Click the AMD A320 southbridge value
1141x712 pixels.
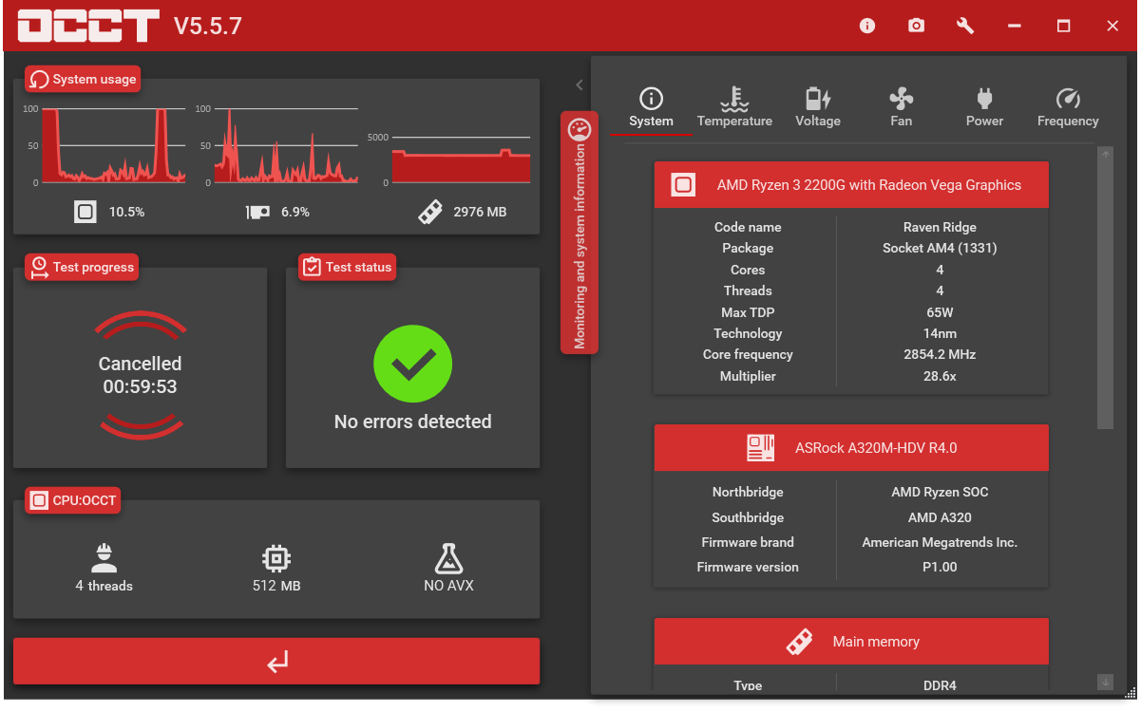point(940,517)
